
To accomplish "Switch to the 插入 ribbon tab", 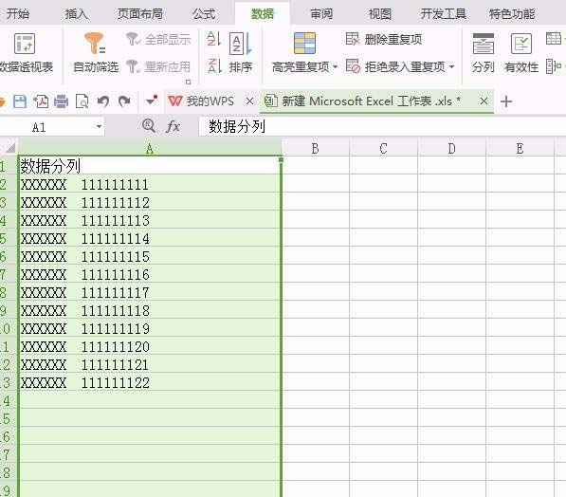I will (76, 13).
